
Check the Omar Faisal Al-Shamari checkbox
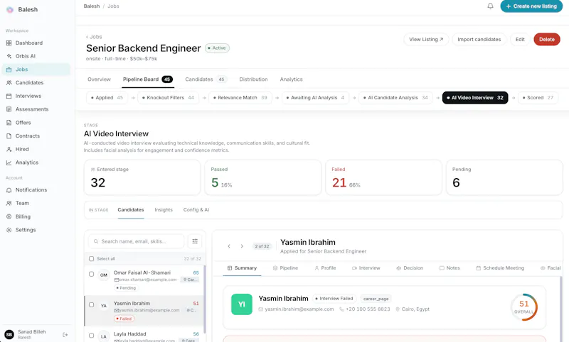92,274
